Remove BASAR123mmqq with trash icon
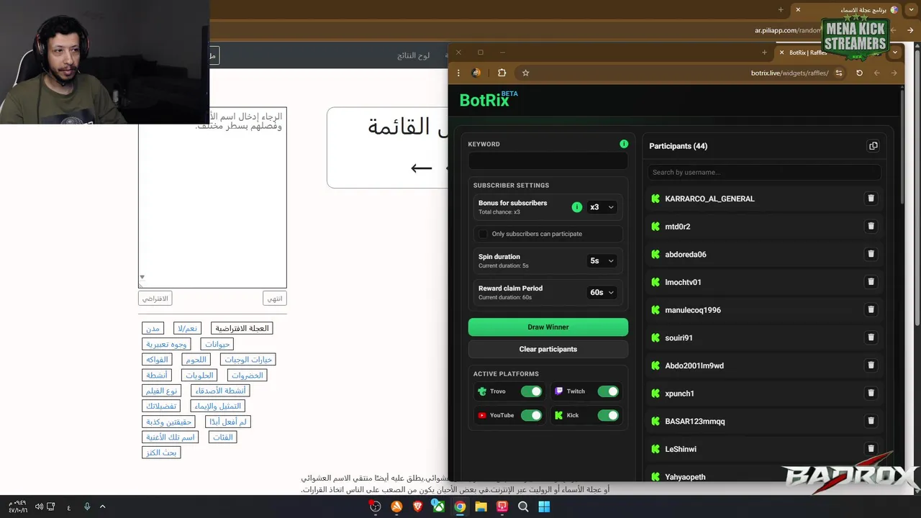Viewport: 921px width, 518px height. pyautogui.click(x=871, y=421)
